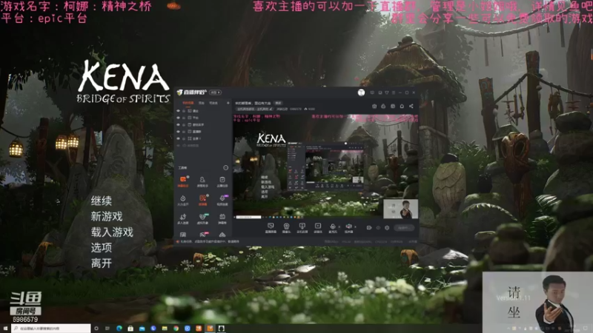The width and height of the screenshot is (593, 333).
Task: Click the message icon in streaming app title bar
Action: (x=372, y=92)
